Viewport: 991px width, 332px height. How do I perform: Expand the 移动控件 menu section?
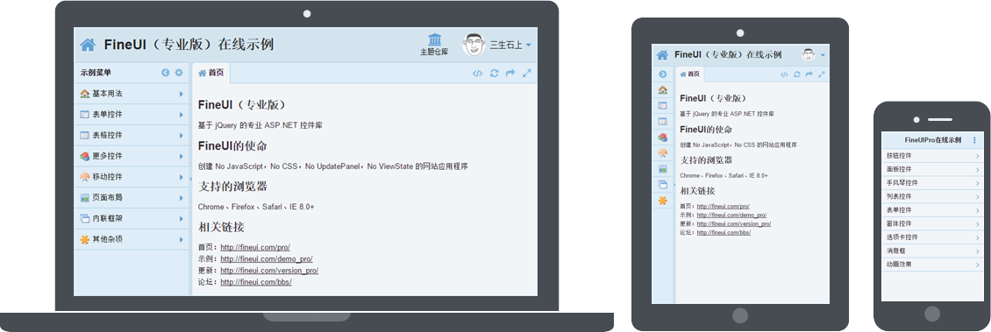coord(132,177)
